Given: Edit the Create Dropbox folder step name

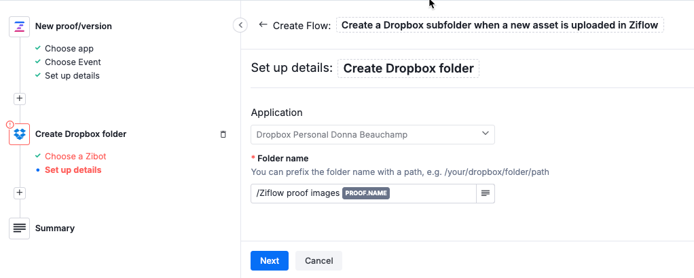Looking at the screenshot, I should tap(408, 68).
